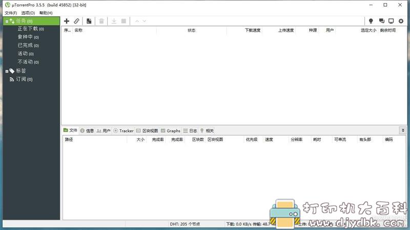Sort torrents by 名称 column header

pyautogui.click(x=78, y=30)
